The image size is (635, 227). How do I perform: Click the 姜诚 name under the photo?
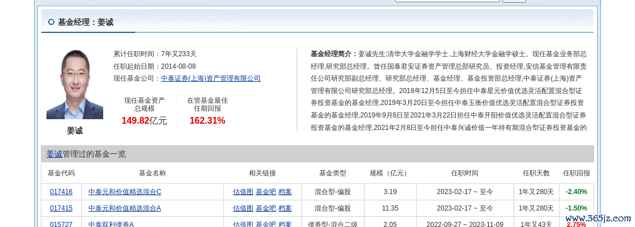pos(75,131)
